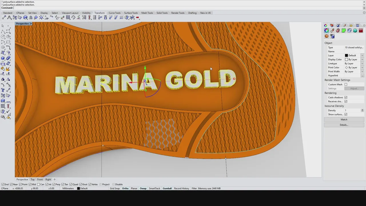Open the Rectangular Array grid icon
Viewport: 366px width, 206px height.
68,18
